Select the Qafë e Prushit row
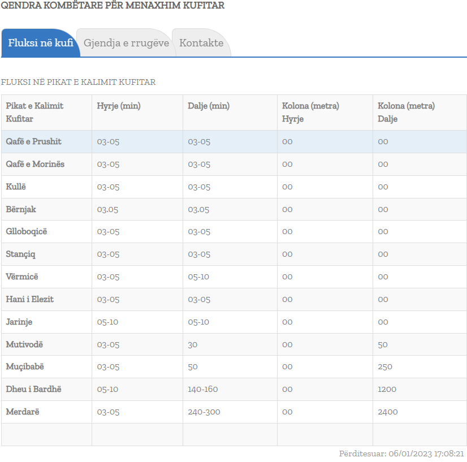 click(x=33, y=141)
